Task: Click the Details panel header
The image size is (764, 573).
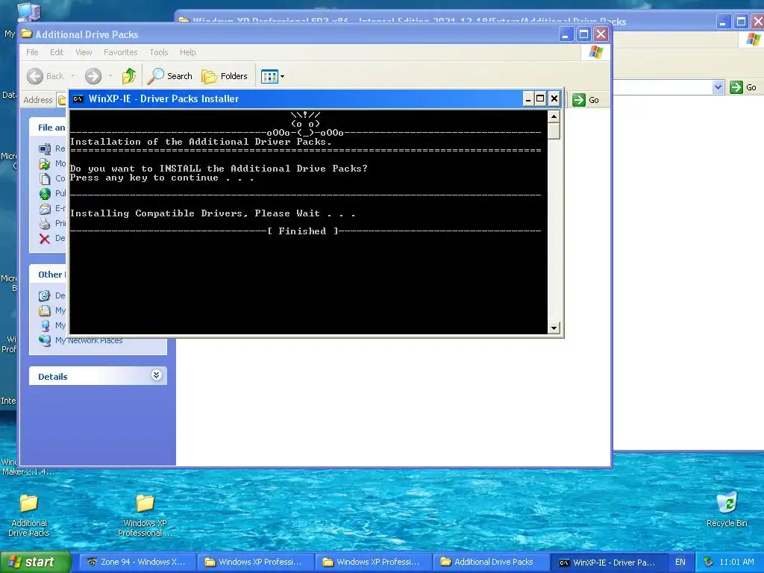Action: coord(98,376)
